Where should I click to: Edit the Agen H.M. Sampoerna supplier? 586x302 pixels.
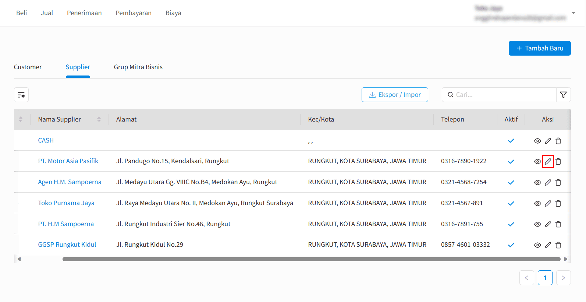point(548,182)
